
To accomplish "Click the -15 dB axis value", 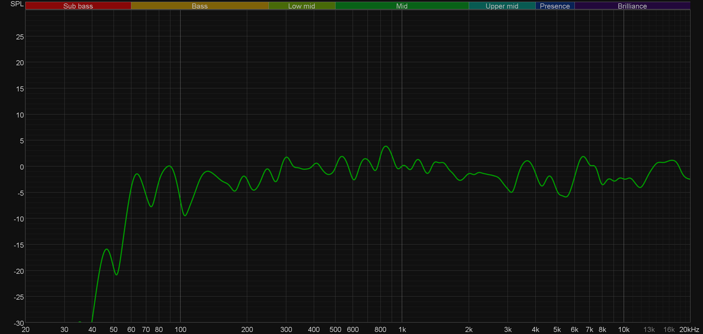I will tap(18, 245).
